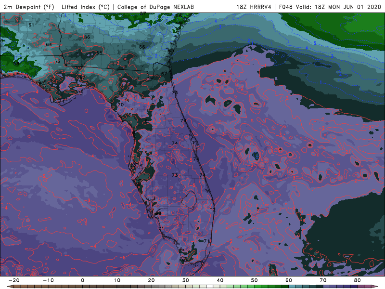The width and height of the screenshot is (385, 289).
Task: Click the "2m Dewpoint (°F)" title text
Action: pos(29,7)
